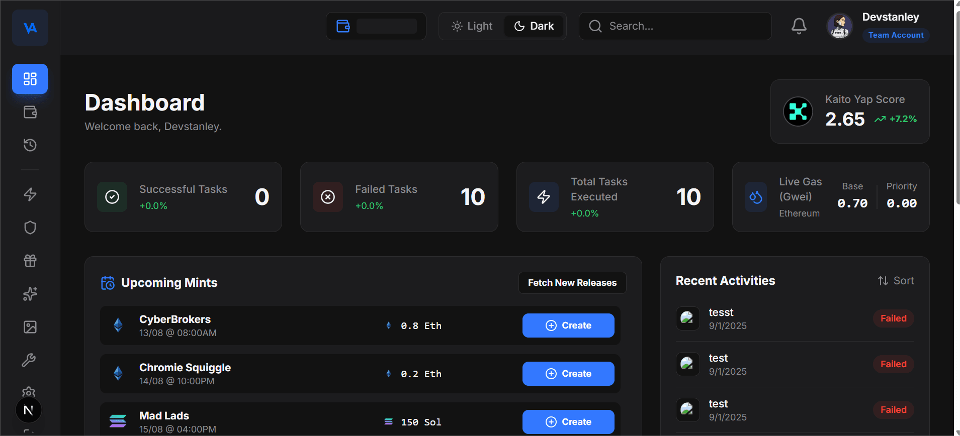Select the lightning bolt icon in sidebar

point(30,194)
